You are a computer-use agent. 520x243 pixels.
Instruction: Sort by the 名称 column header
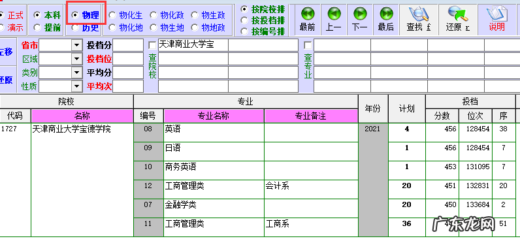pos(82,116)
